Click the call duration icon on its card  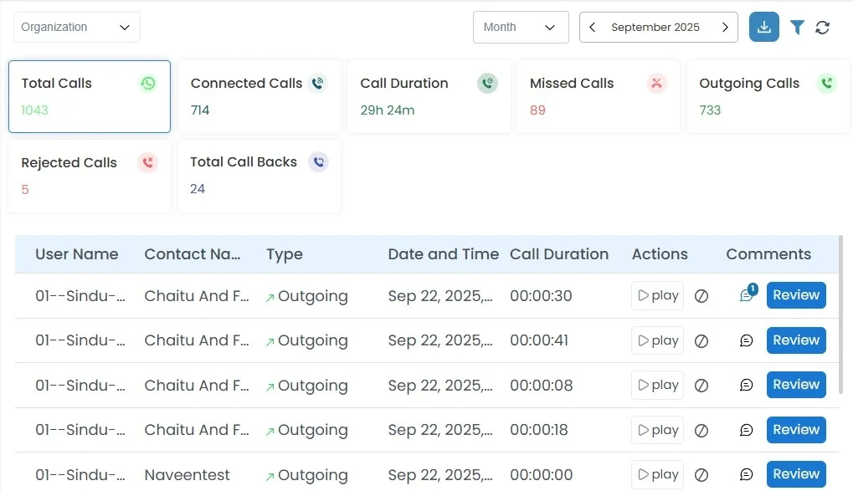487,83
